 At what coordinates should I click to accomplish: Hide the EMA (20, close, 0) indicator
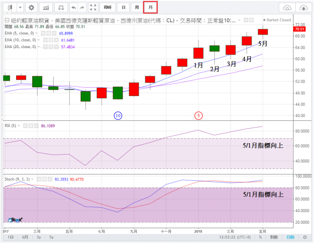click(45, 47)
